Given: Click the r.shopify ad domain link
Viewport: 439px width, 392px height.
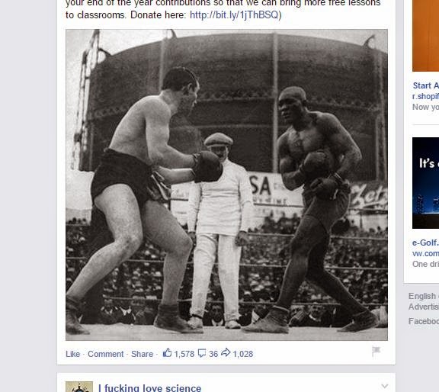Looking at the screenshot, I should [425, 96].
